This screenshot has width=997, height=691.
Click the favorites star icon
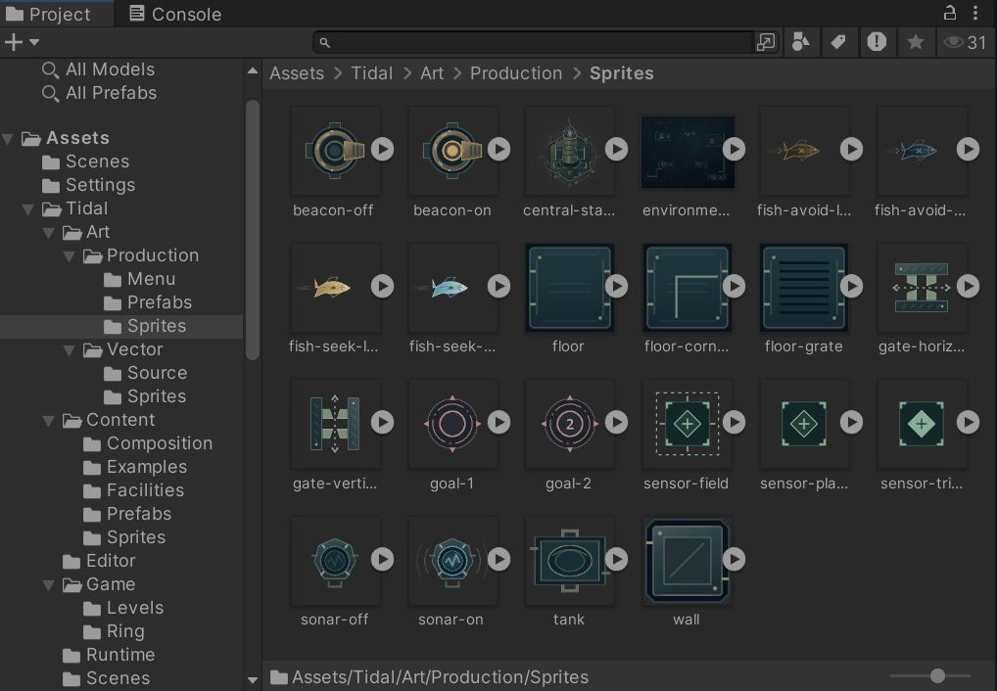[x=915, y=42]
